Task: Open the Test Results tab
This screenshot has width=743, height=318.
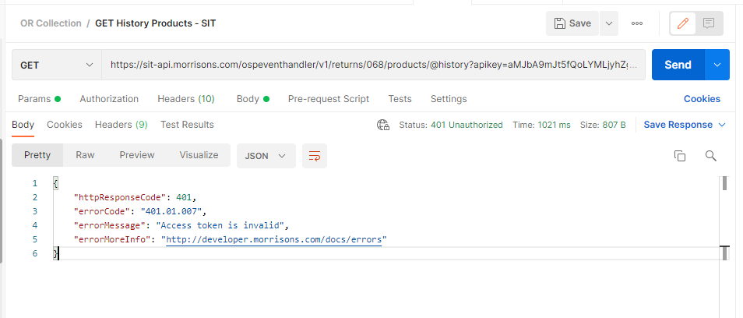Action: coord(187,125)
